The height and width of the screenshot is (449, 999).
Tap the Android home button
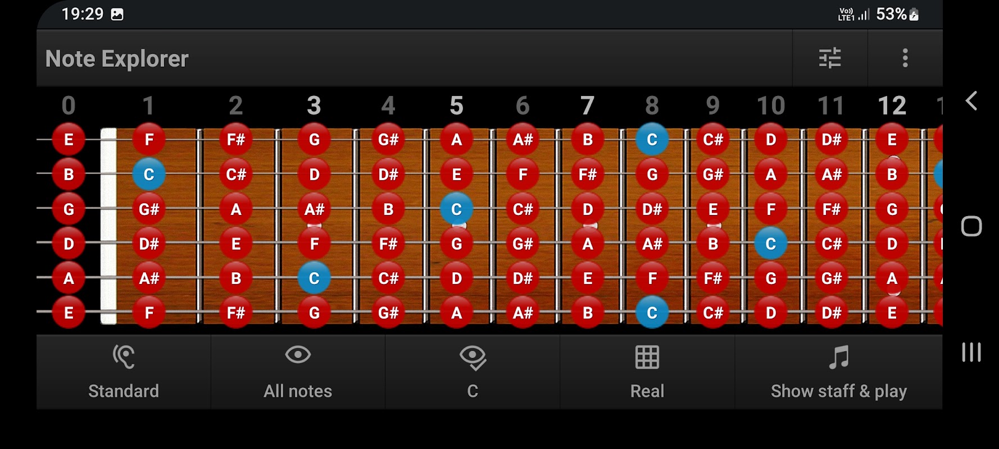pyautogui.click(x=971, y=226)
